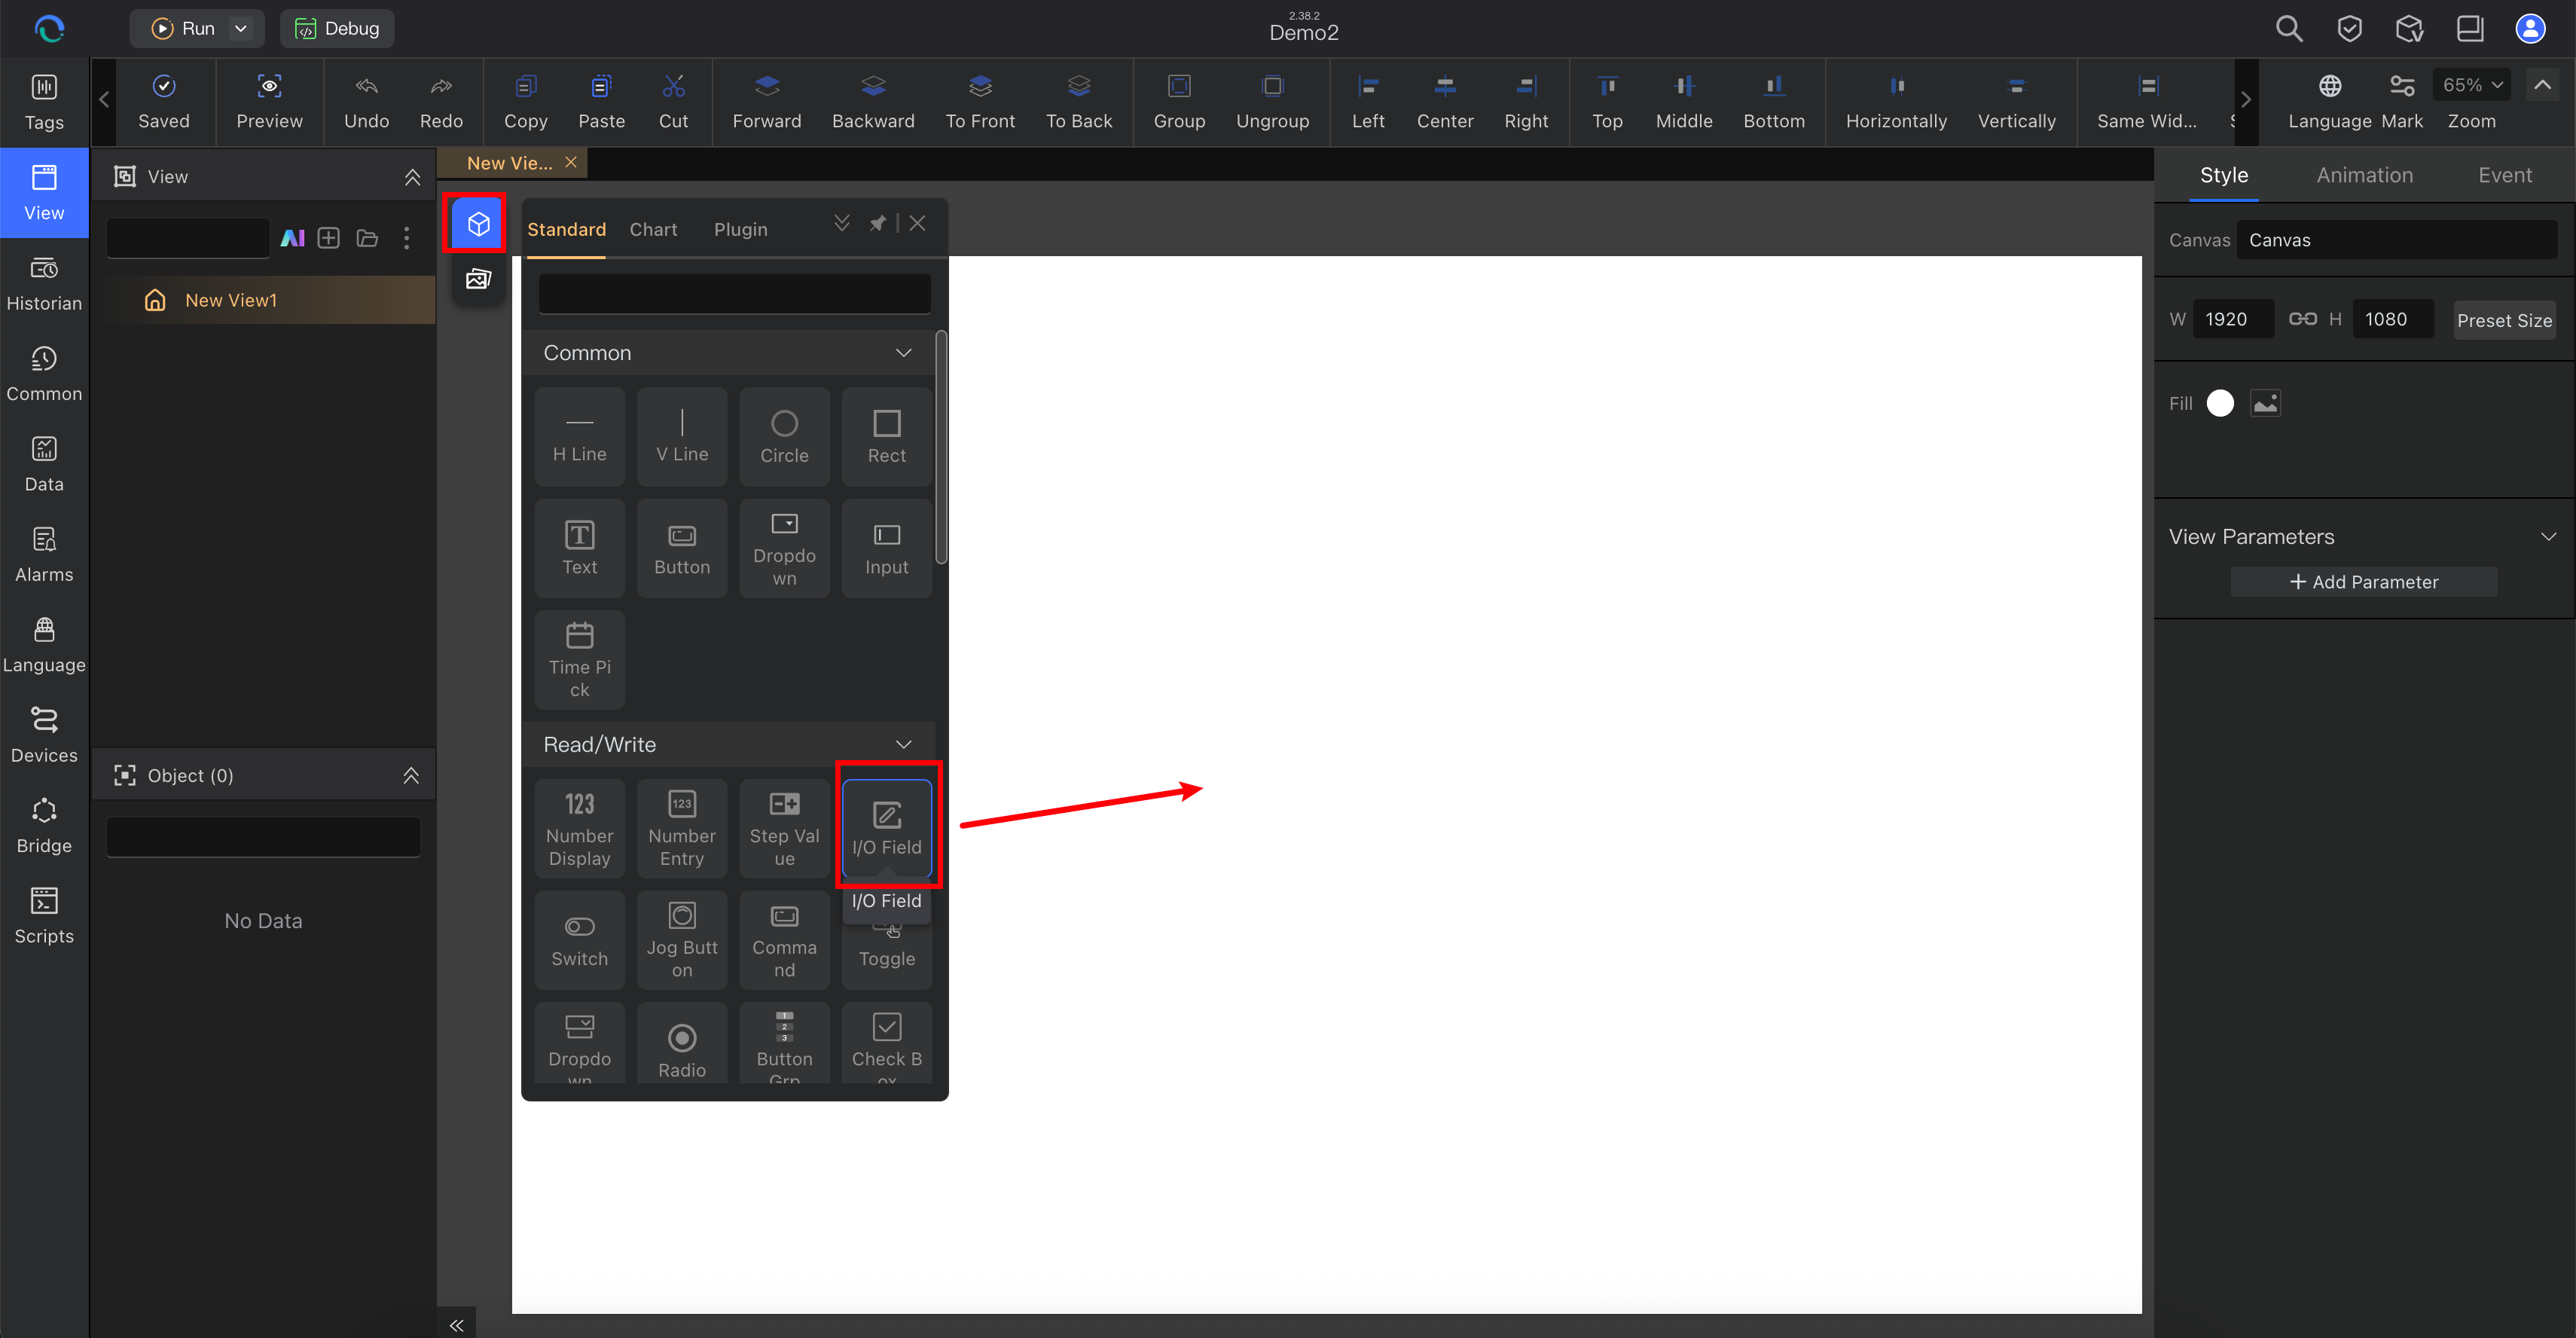Bring selection Forward one layer
2576x1338 pixels.
[766, 102]
